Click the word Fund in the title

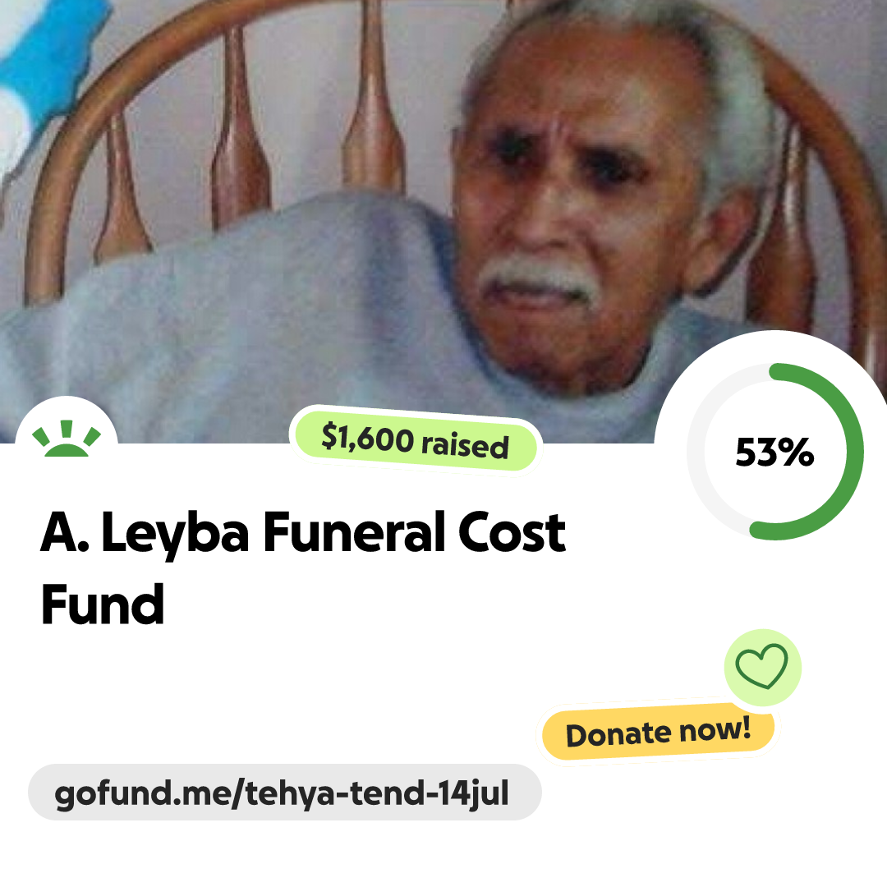coord(103,604)
